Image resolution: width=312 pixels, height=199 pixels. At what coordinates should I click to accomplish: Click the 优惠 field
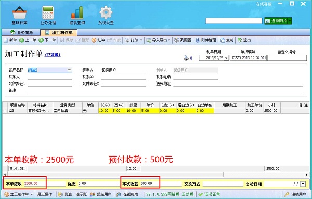(x=98, y=184)
